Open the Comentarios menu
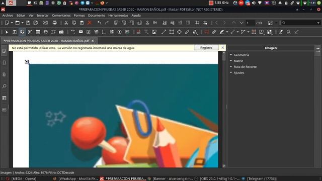This screenshot has height=181, width=322. (61, 16)
